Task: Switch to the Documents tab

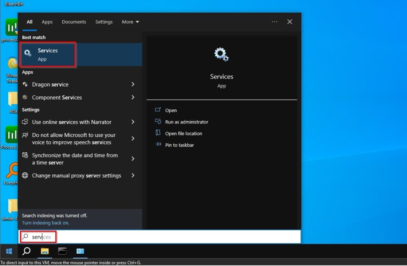Action: pos(74,22)
